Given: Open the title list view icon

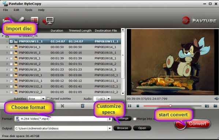Looking at the screenshot, I should [34, 20].
